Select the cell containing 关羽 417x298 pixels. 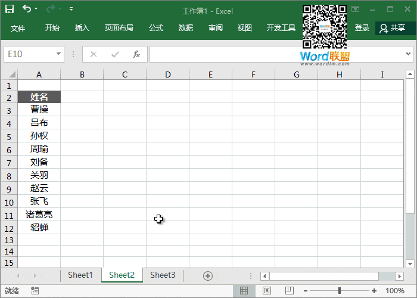pos(39,175)
